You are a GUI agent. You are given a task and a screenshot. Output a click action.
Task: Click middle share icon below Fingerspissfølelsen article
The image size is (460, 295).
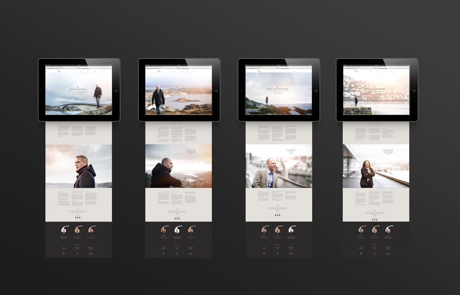click(x=78, y=218)
